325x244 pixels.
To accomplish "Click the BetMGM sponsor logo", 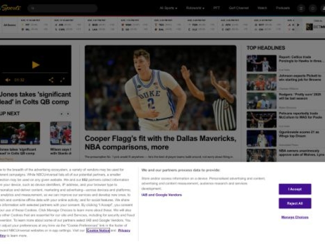I will coord(315,27).
